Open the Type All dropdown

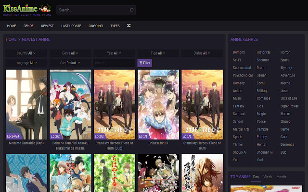pyautogui.click(x=158, y=53)
